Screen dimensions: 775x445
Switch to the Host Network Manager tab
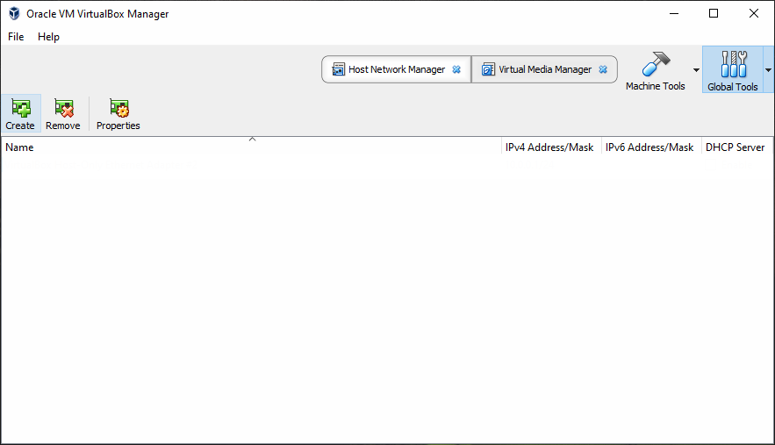[397, 69]
